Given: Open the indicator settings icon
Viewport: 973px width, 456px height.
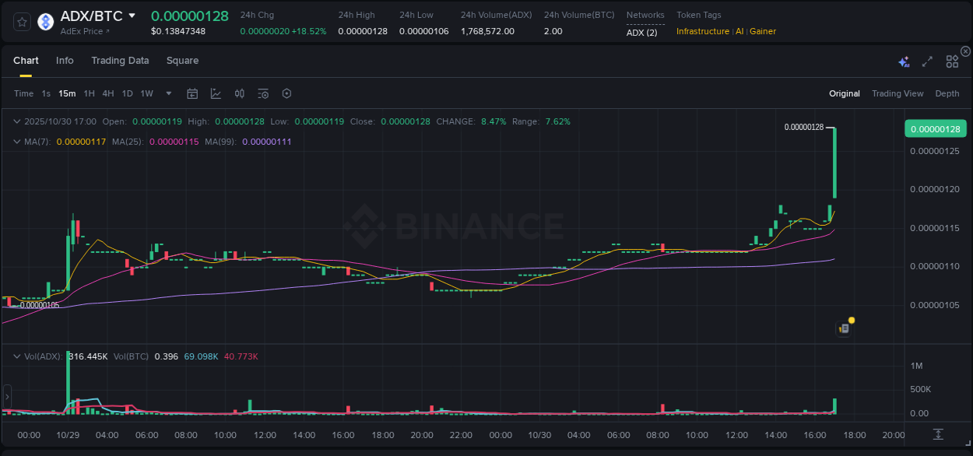Looking at the screenshot, I should [x=262, y=93].
